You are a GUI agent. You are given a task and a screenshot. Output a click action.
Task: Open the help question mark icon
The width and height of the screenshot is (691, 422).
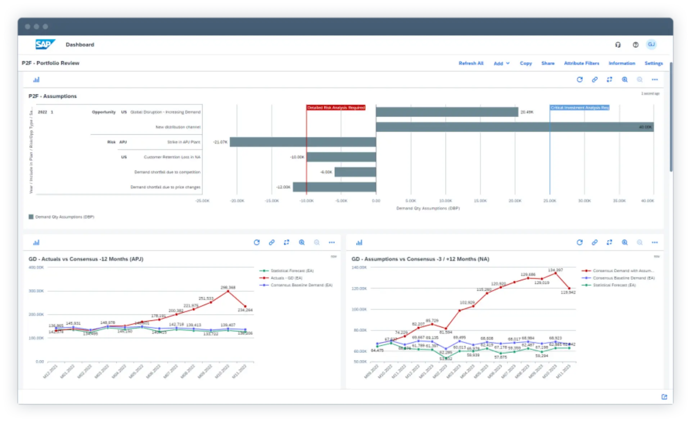click(635, 44)
